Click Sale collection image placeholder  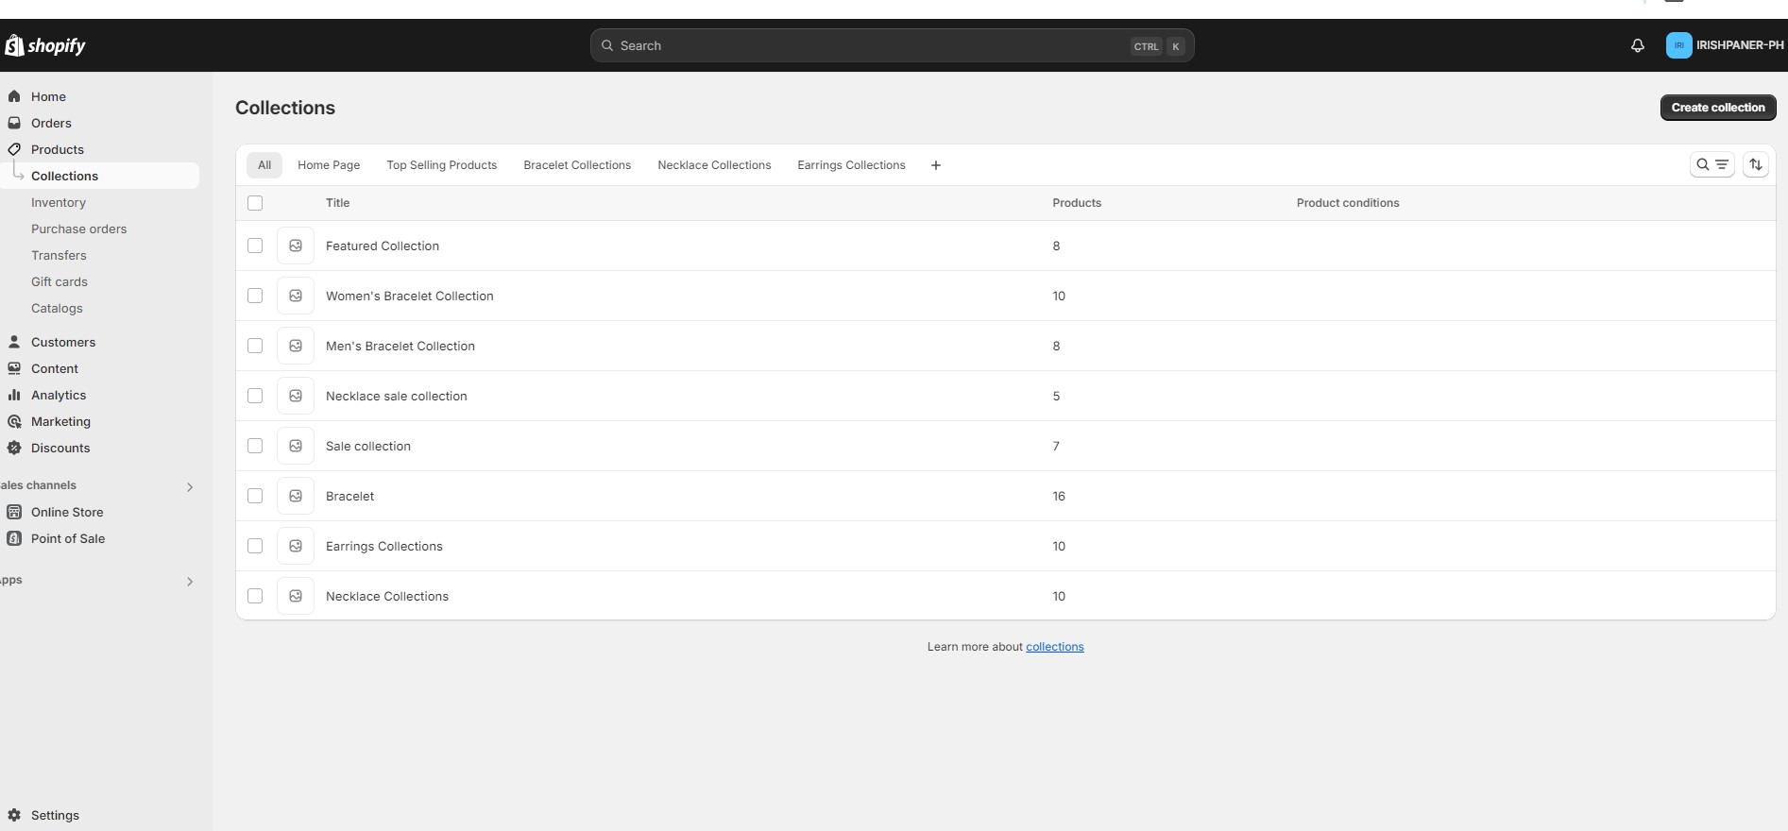click(296, 446)
